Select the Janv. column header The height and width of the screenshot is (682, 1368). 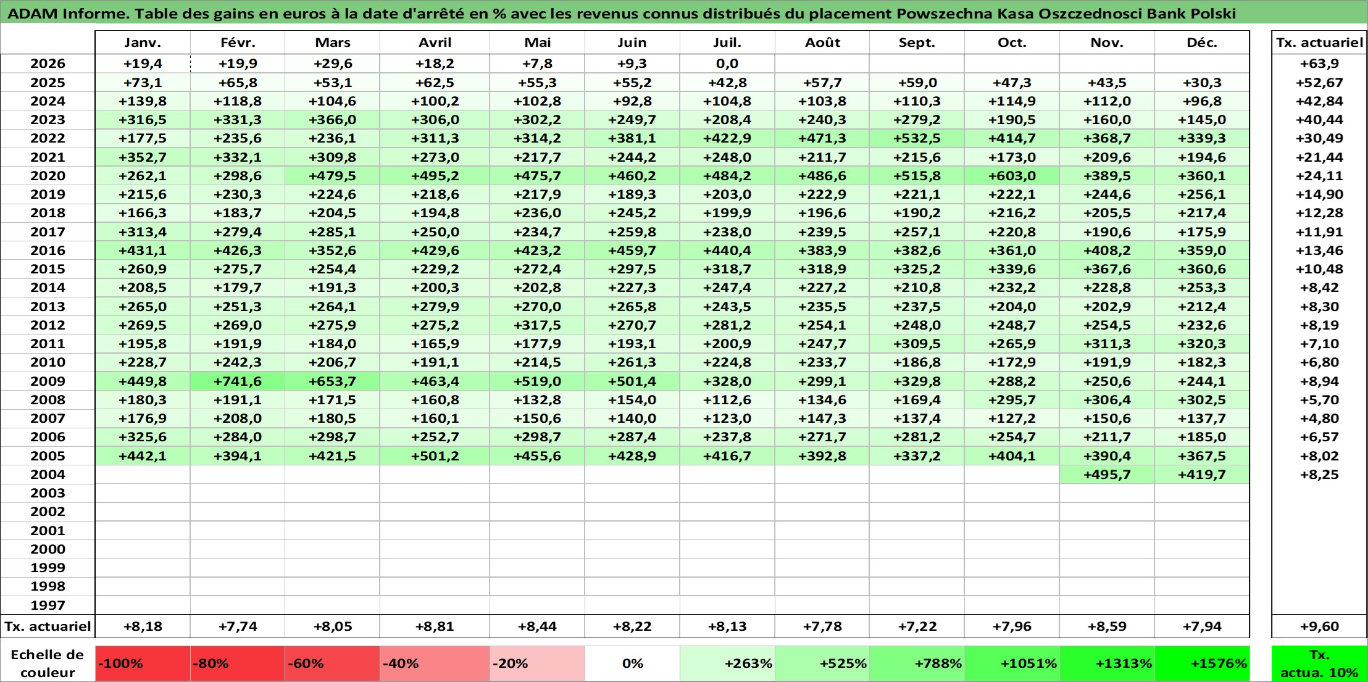pyautogui.click(x=143, y=43)
